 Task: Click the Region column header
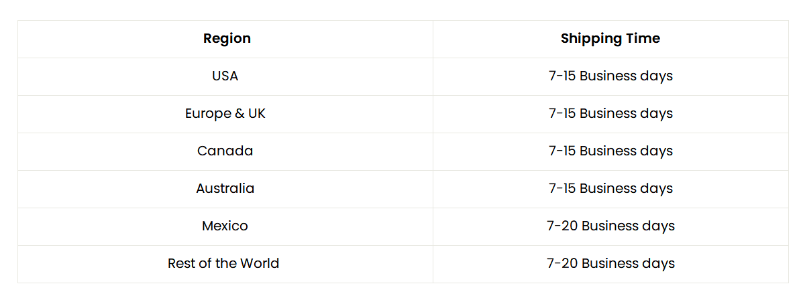click(x=227, y=39)
